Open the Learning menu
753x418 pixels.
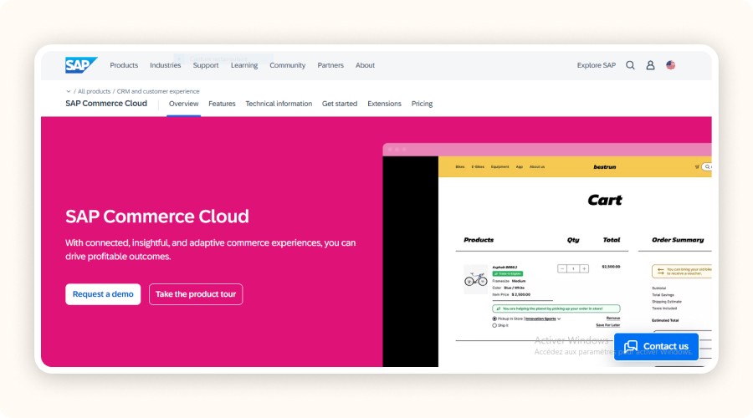pos(244,65)
